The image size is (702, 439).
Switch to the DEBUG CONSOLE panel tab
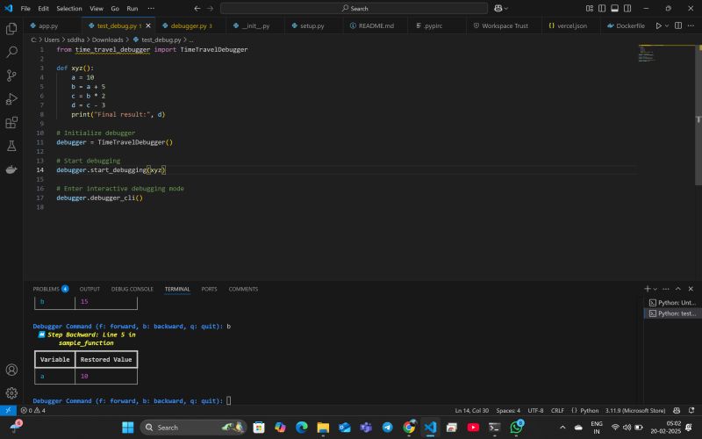pyautogui.click(x=132, y=289)
